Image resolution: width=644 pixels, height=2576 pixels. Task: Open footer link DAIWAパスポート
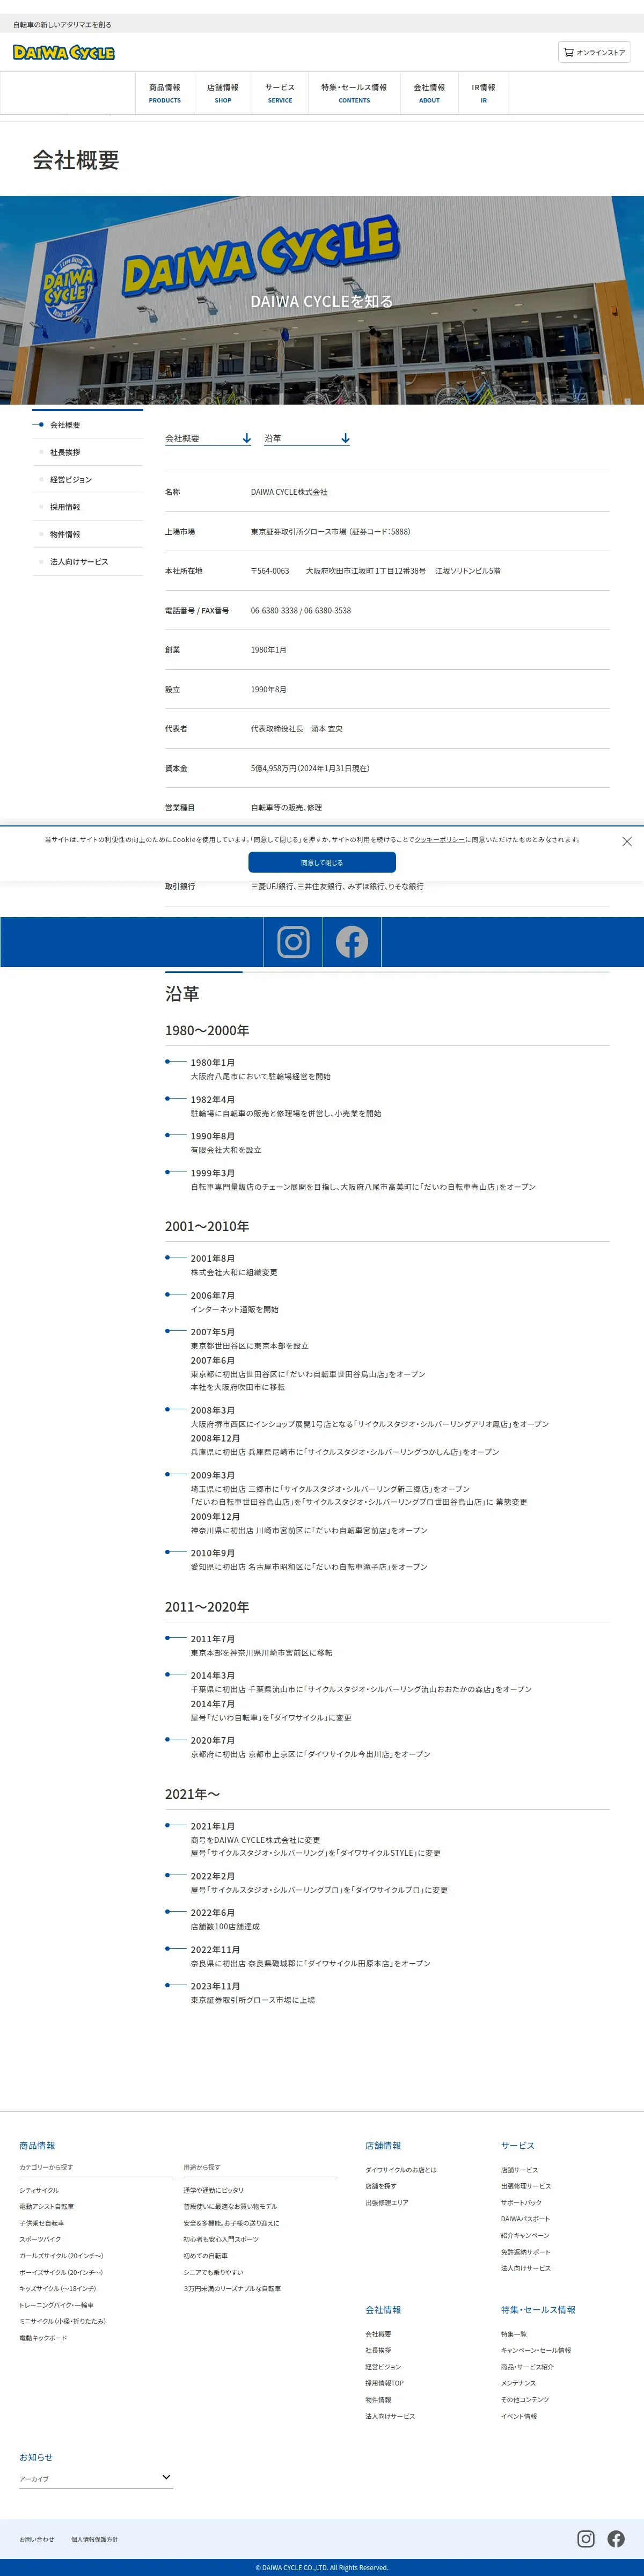click(525, 2219)
